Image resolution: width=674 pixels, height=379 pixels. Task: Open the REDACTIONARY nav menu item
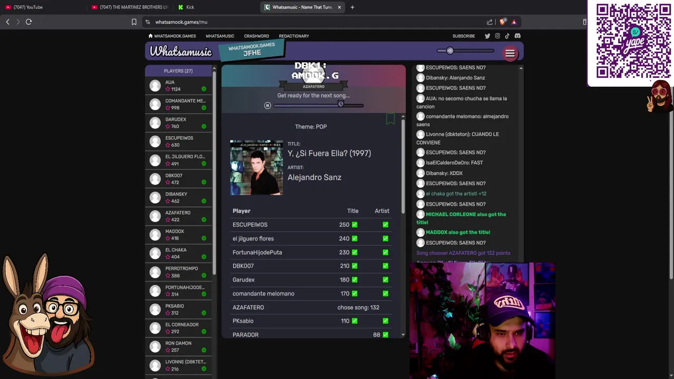pos(294,36)
